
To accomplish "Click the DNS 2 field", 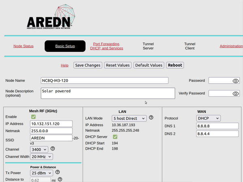I will pos(217,134).
